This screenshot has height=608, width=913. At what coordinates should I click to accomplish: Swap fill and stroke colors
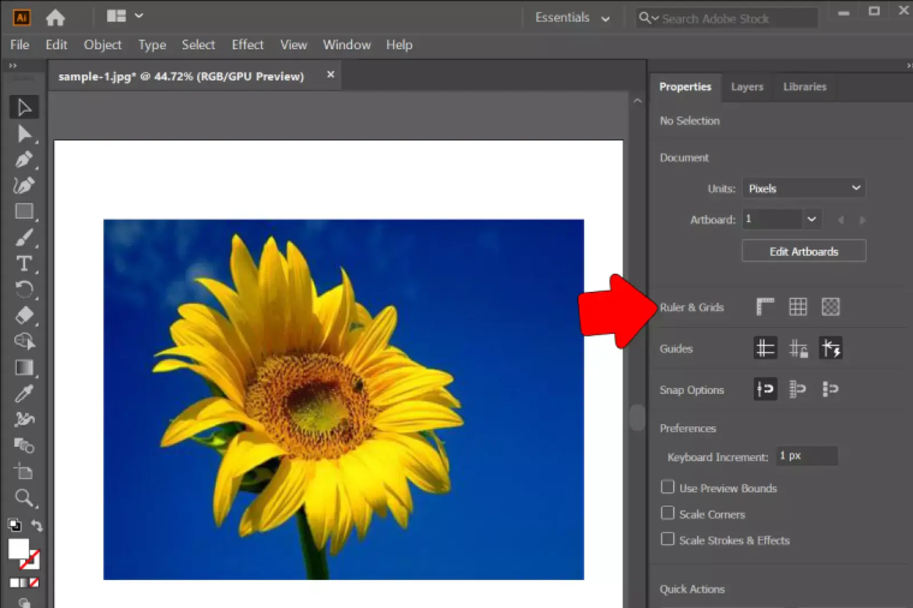click(x=37, y=525)
